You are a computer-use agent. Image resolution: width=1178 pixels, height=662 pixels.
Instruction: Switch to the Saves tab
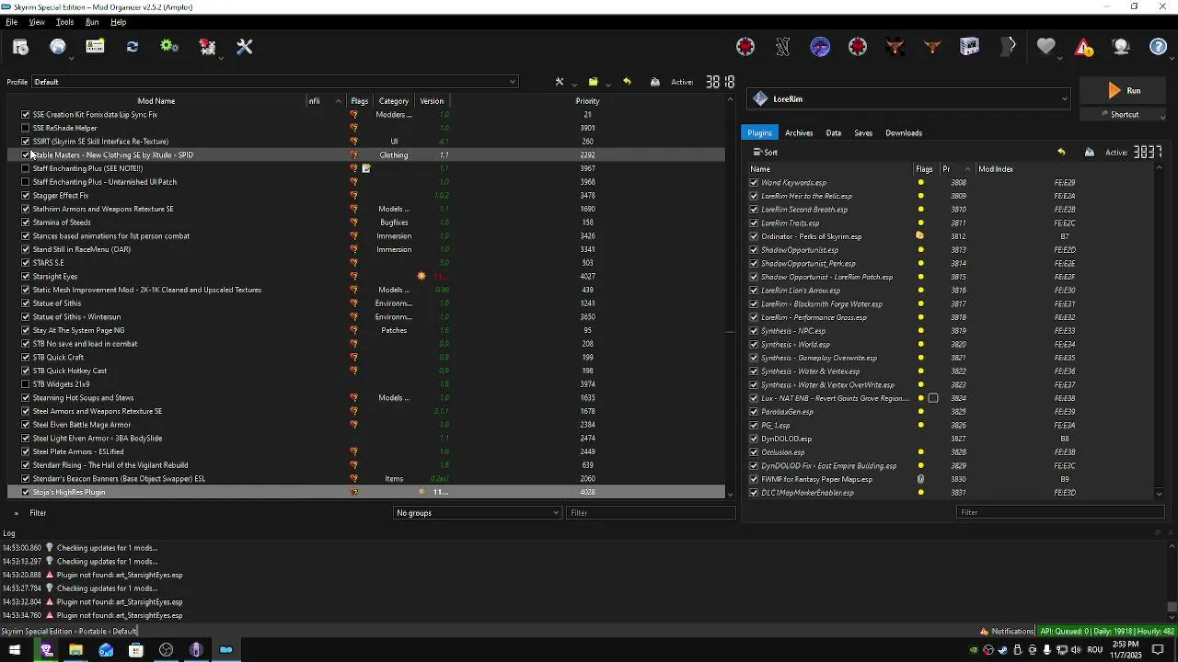pyautogui.click(x=863, y=133)
